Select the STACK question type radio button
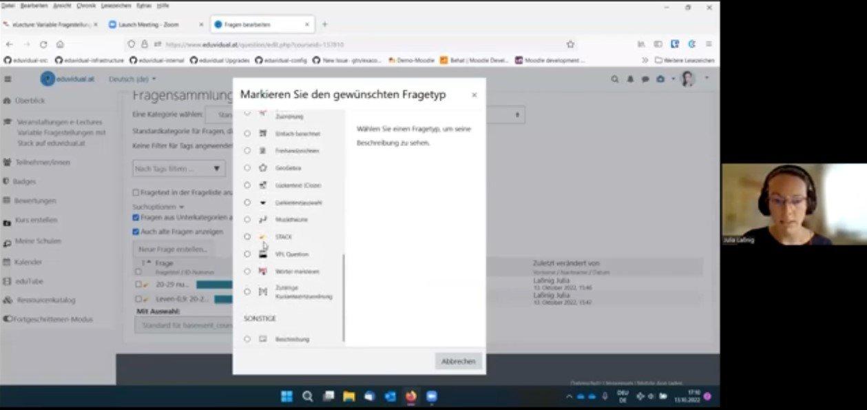Image resolution: width=867 pixels, height=410 pixels. (x=247, y=236)
